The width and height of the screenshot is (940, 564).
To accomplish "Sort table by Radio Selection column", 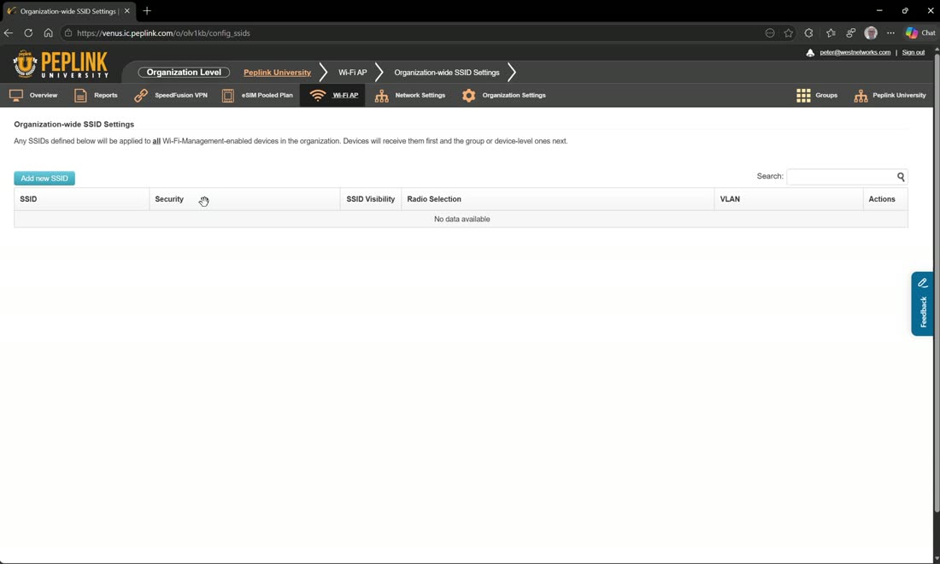I will tap(557, 199).
